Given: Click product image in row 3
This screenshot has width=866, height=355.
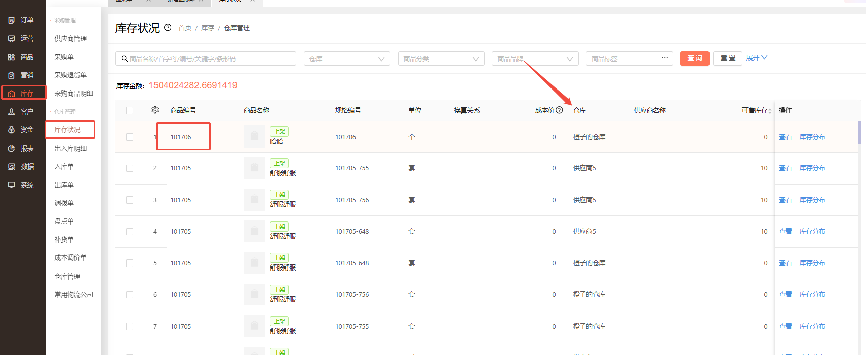Looking at the screenshot, I should pos(254,200).
